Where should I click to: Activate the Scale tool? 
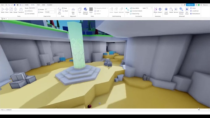[11, 10]
